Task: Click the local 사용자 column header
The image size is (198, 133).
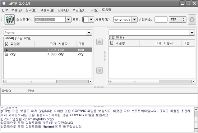Action: pos(67,44)
